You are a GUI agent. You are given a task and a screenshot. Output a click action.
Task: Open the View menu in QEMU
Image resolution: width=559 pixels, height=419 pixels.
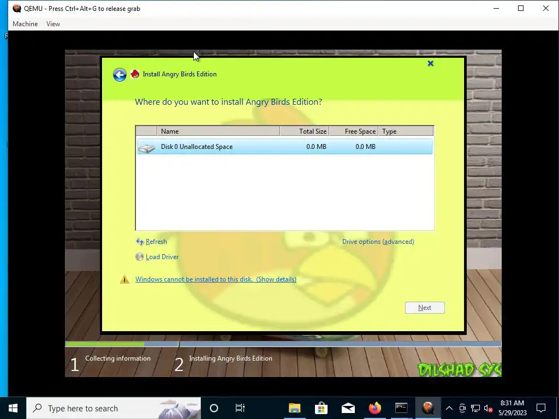coord(53,24)
